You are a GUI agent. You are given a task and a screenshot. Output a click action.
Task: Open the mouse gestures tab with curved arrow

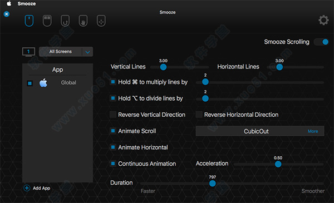click(65, 21)
